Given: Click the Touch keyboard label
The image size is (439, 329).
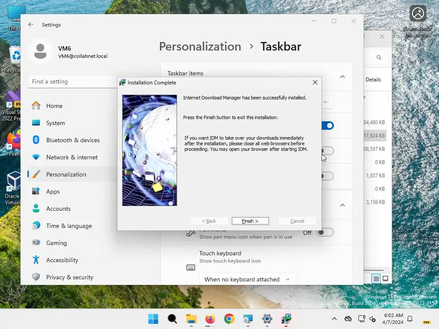Looking at the screenshot, I should [x=220, y=253].
